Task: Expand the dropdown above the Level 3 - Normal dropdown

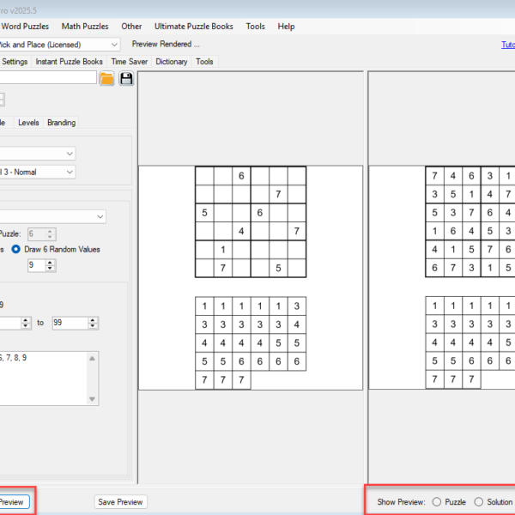Action: coord(69,153)
